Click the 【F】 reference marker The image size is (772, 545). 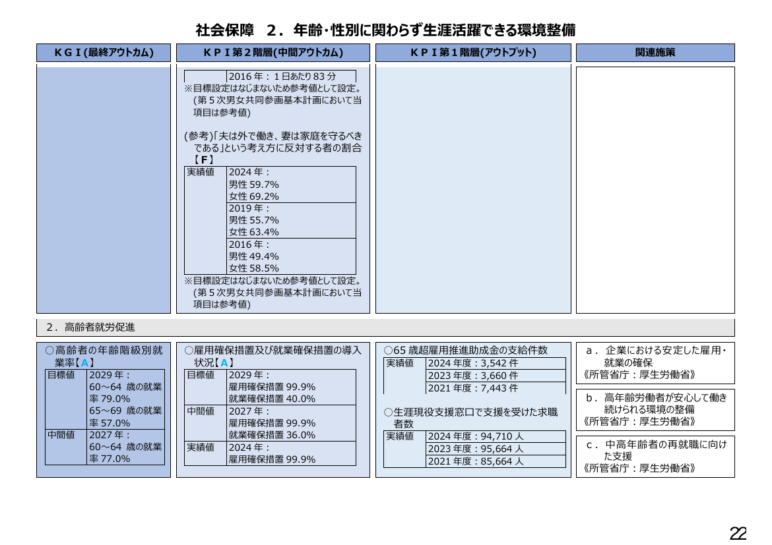coord(203,160)
